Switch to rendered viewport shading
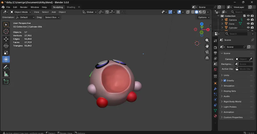This screenshot has height=134, width=257. tap(204, 12)
